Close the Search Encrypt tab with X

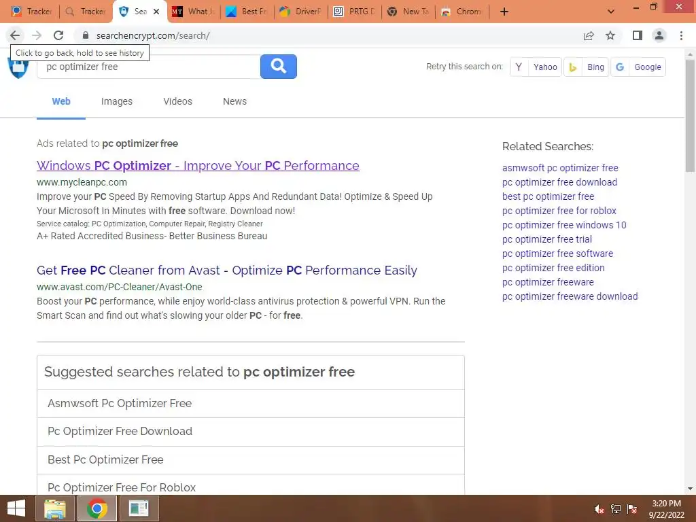tap(156, 12)
